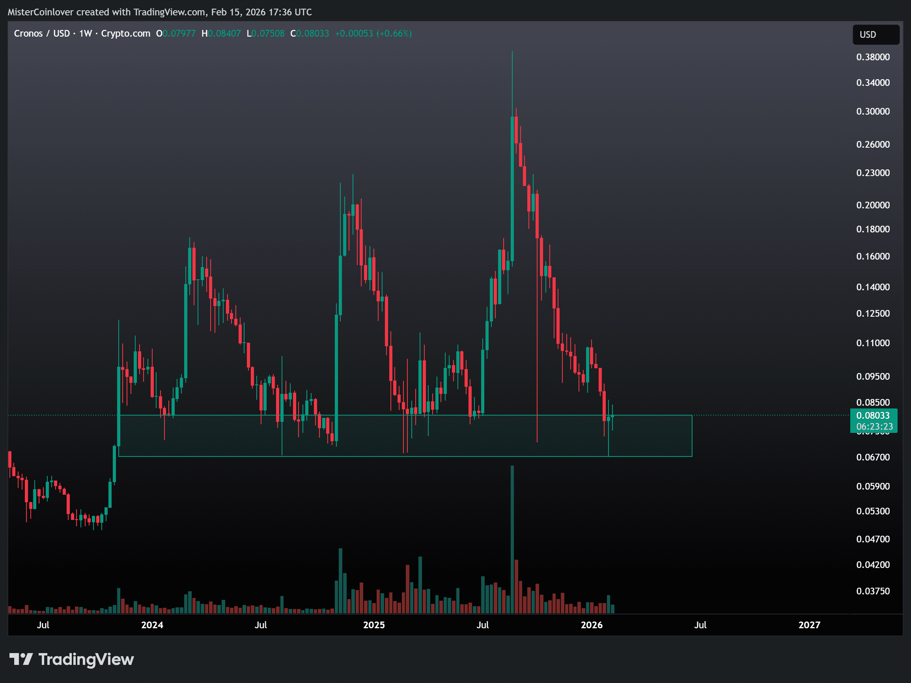Click the Cronos / USD symbol title
Screen dimensions: 911x683
pyautogui.click(x=41, y=33)
